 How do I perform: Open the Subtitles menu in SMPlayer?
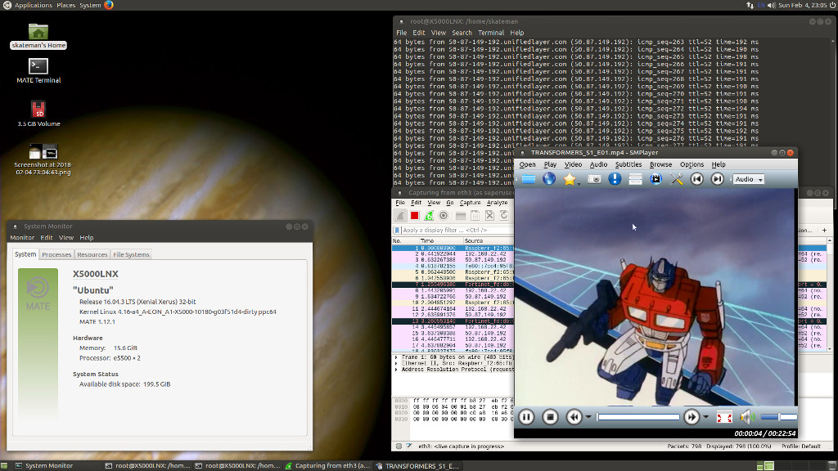pos(628,164)
